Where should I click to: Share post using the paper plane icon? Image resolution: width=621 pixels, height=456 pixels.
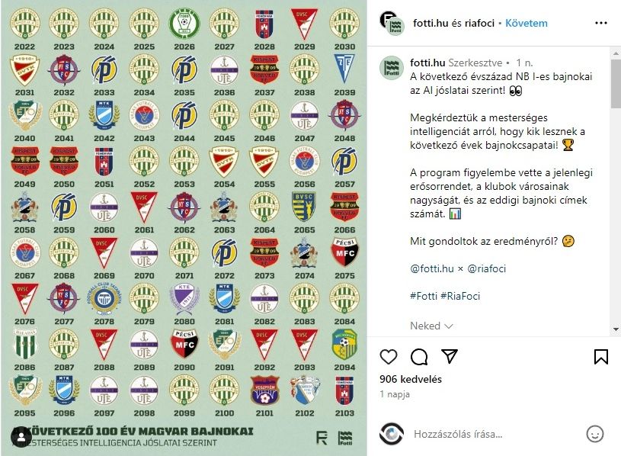[450, 357]
